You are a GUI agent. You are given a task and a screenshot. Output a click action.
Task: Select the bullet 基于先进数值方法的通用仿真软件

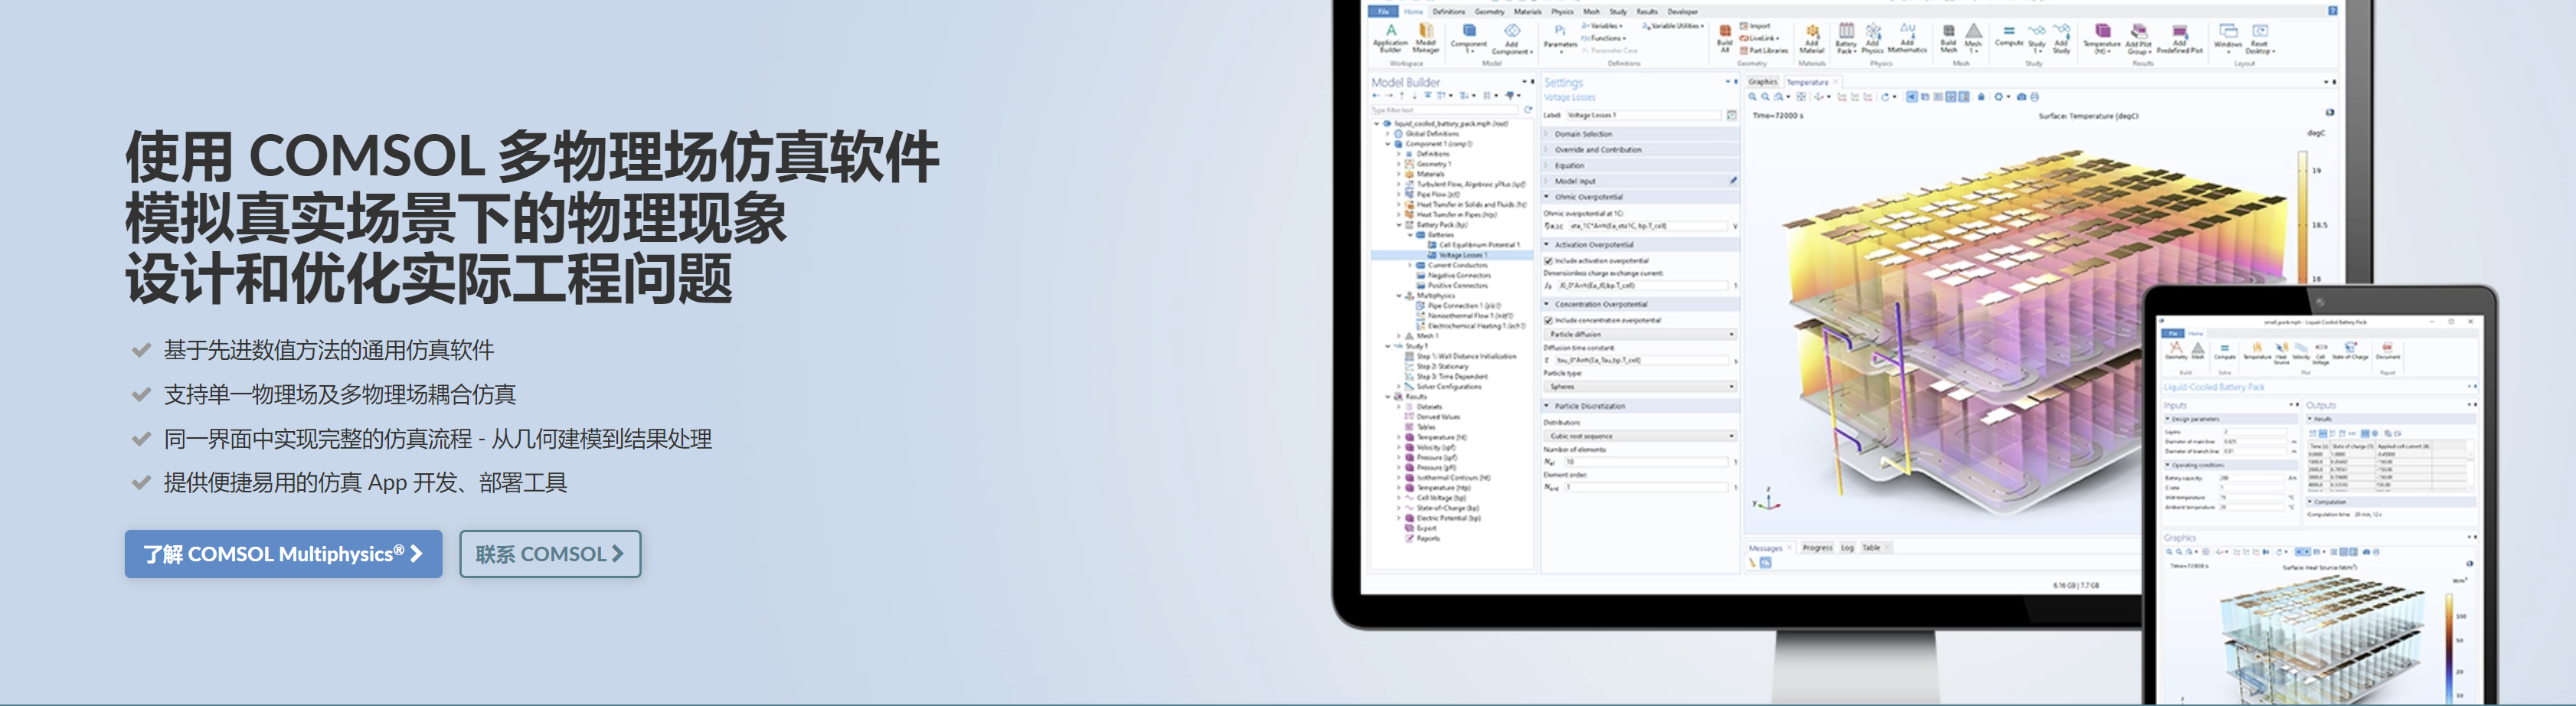click(x=328, y=350)
